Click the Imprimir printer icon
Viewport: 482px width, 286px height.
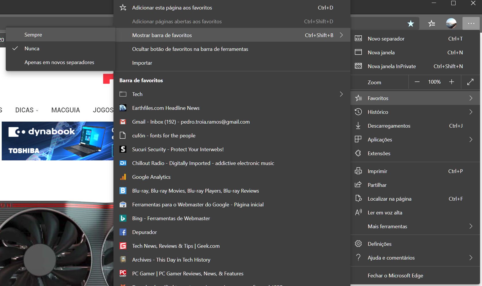(358, 171)
